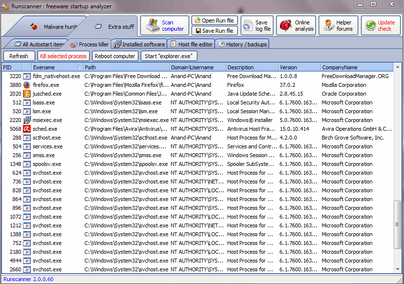404x284 pixels.
Task: Click the ladybug Online analysis icon
Action: click(x=286, y=25)
